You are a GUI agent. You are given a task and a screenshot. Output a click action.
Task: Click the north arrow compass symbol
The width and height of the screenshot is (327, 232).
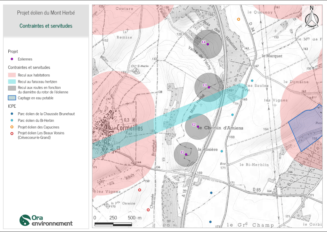point(311,17)
